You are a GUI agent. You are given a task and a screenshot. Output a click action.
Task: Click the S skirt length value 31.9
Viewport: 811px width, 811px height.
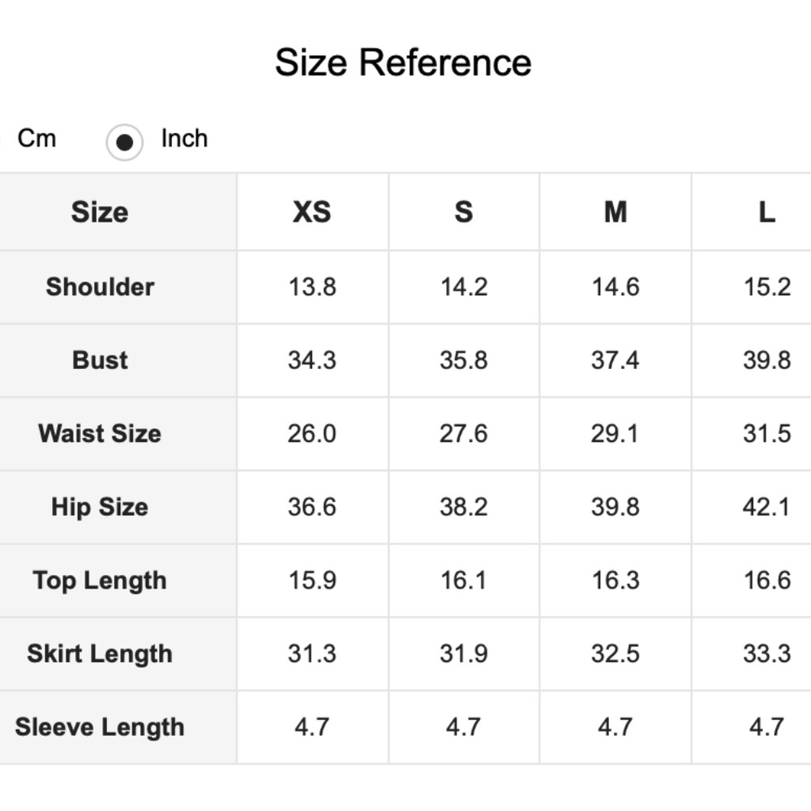tap(463, 654)
